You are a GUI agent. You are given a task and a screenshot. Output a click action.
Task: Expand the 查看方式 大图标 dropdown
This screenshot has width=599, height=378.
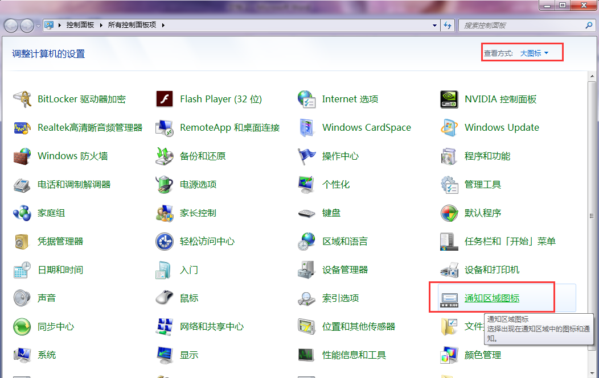point(534,53)
